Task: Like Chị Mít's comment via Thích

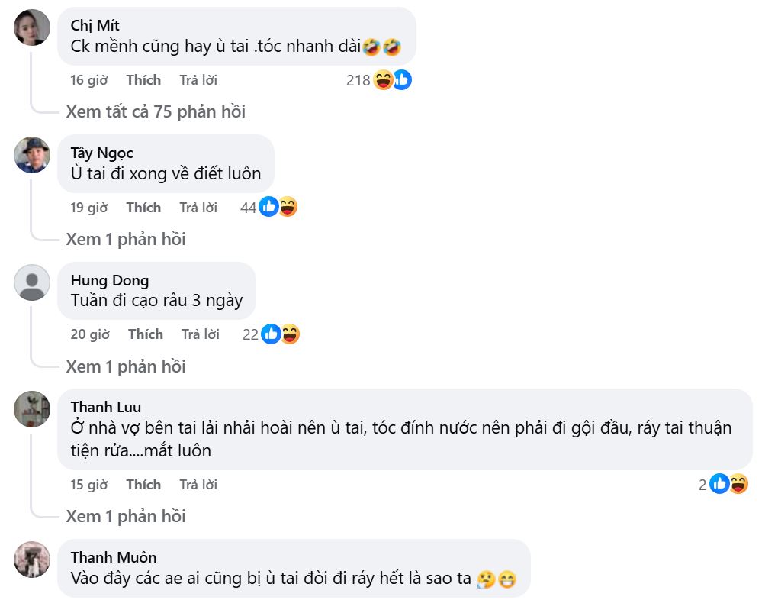Action: [143, 80]
